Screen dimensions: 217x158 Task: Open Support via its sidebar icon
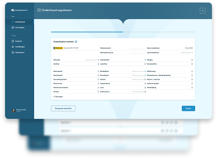tap(13, 41)
